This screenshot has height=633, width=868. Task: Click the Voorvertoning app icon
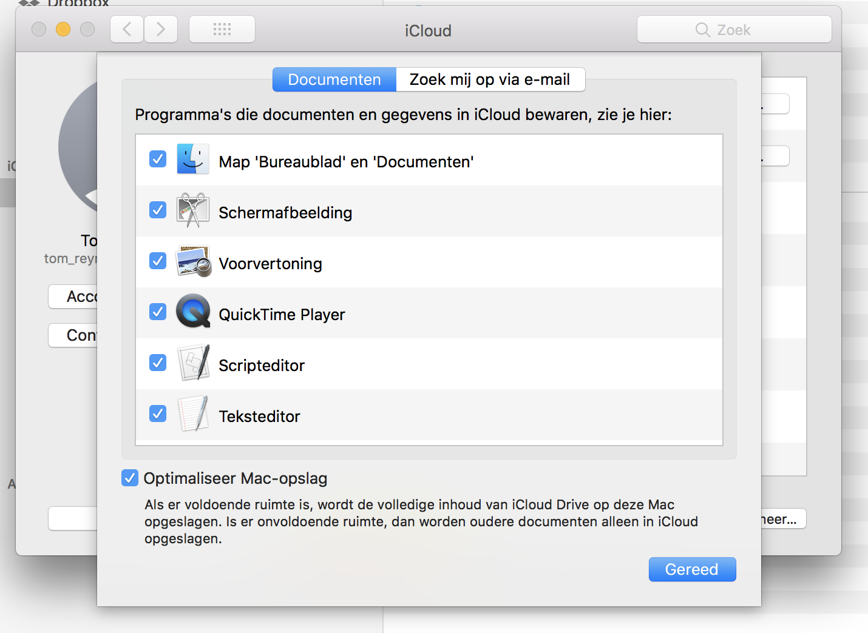pos(193,261)
